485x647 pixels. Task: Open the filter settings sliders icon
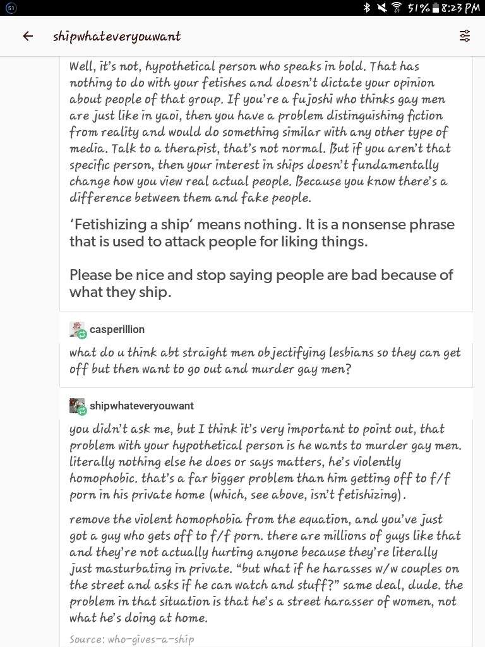464,36
